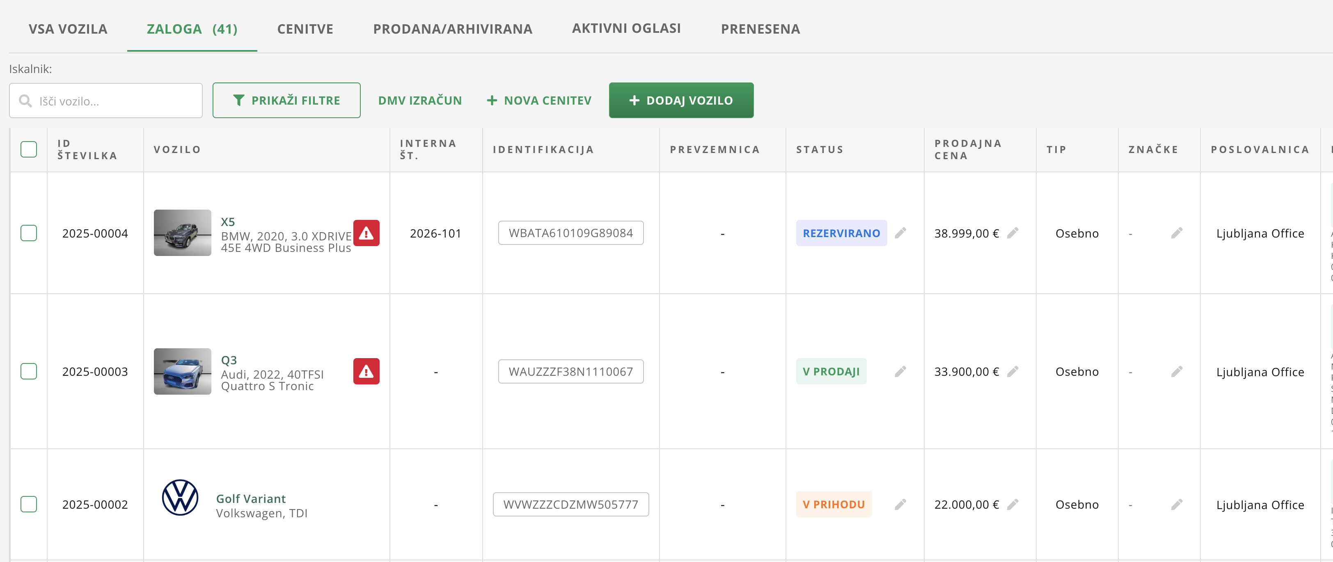Screen dimensions: 1333x562
Task: Edit price pencil next to 33.900,00 €
Action: [1012, 371]
